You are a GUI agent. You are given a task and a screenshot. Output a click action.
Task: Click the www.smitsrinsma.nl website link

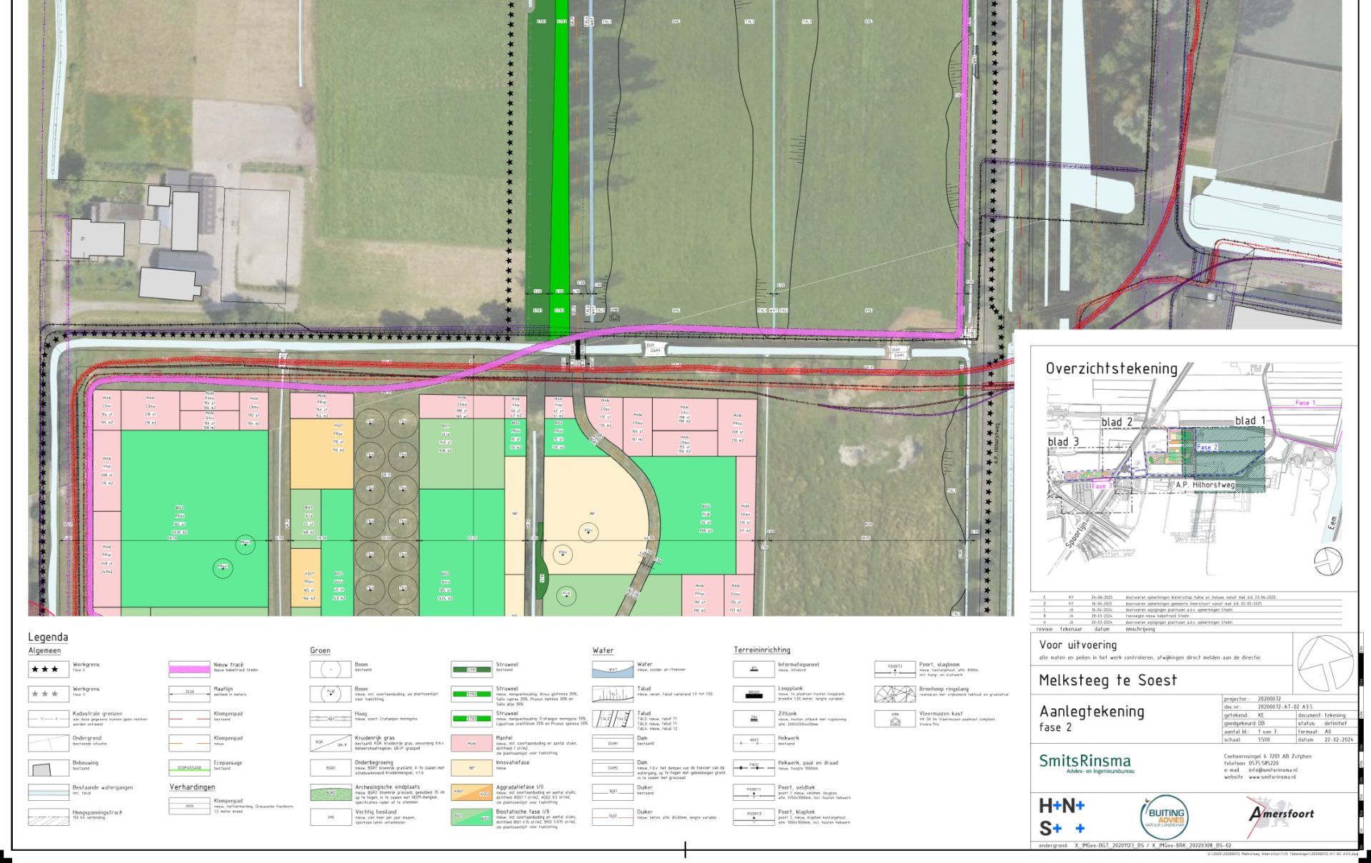pos(1272,777)
